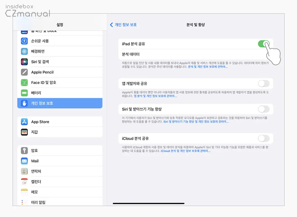Open the 분석 데이터 row
297x217 pixels.
[196, 54]
